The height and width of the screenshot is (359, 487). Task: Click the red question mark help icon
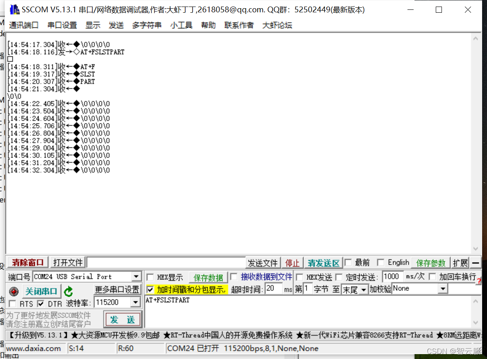pyautogui.click(x=479, y=281)
